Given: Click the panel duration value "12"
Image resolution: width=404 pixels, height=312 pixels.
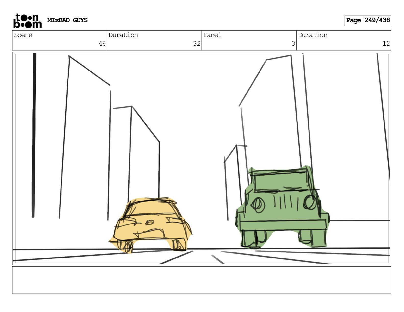Looking at the screenshot, I should click(x=386, y=44).
